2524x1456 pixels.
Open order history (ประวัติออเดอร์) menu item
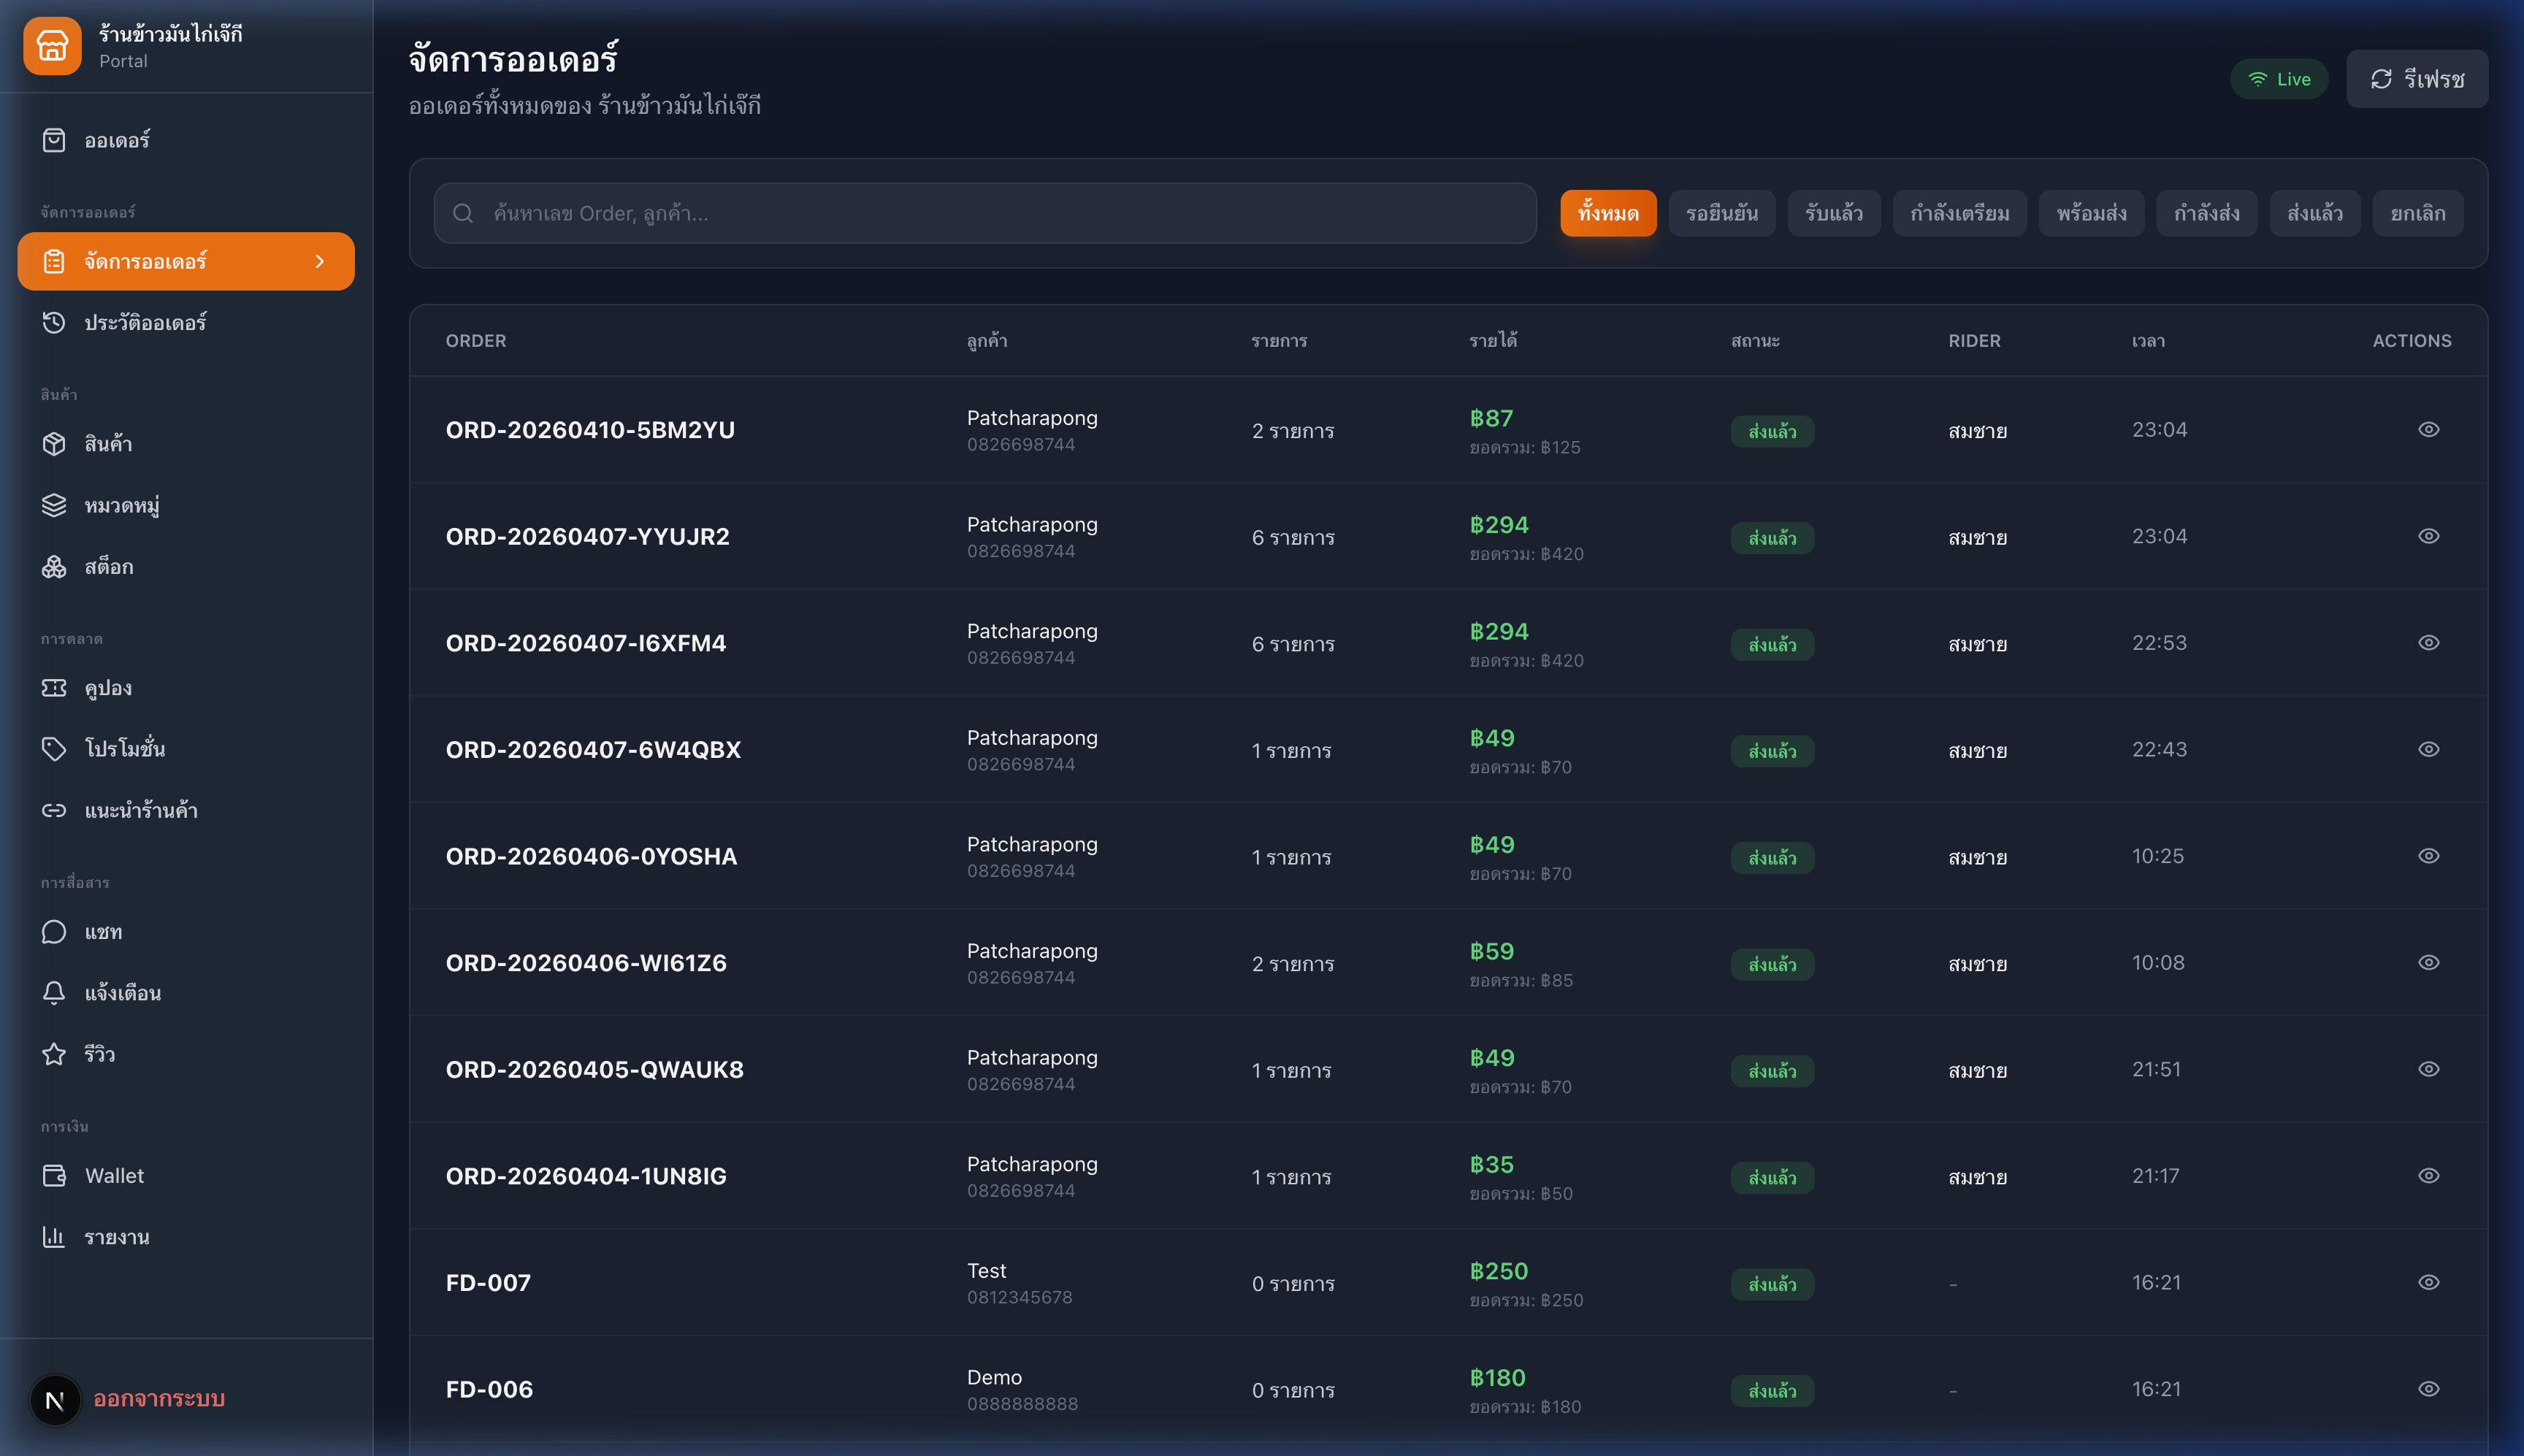(x=145, y=323)
